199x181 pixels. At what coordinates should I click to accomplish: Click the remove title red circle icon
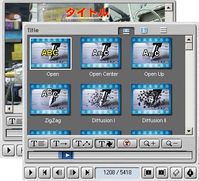click(127, 144)
